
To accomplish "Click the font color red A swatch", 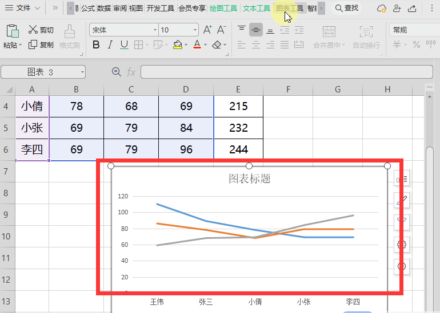I will click(197, 44).
